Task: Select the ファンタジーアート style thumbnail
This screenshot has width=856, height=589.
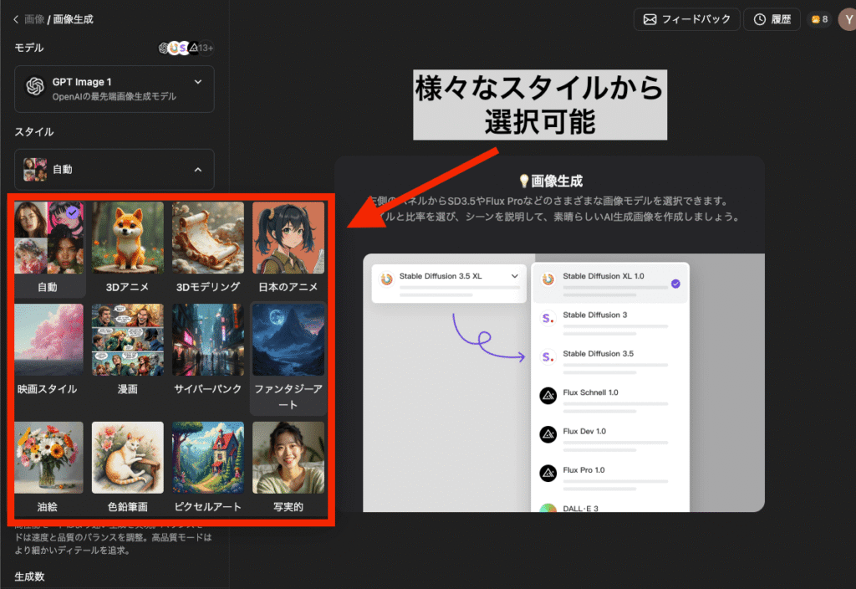Action: tap(288, 340)
